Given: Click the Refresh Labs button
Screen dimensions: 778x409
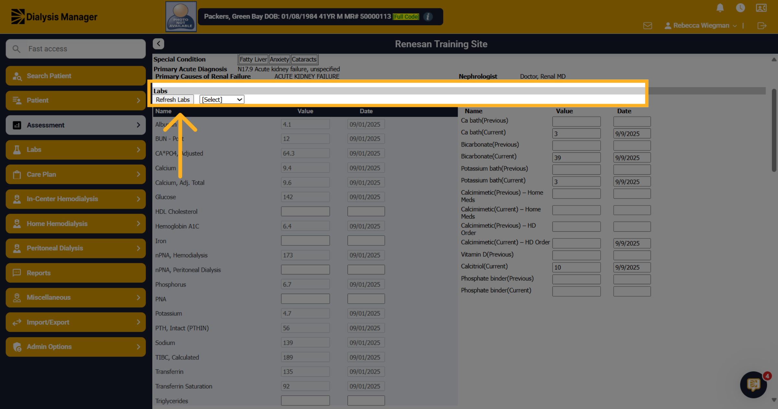Looking at the screenshot, I should (173, 99).
